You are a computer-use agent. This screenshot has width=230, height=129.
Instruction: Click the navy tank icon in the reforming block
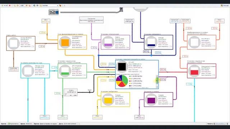tap(151, 42)
